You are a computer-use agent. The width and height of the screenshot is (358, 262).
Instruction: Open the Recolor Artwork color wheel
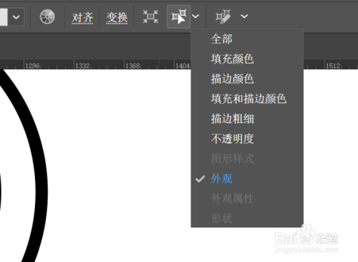tap(47, 16)
